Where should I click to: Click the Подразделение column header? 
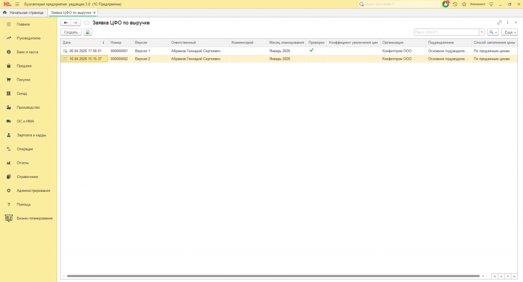pos(448,43)
